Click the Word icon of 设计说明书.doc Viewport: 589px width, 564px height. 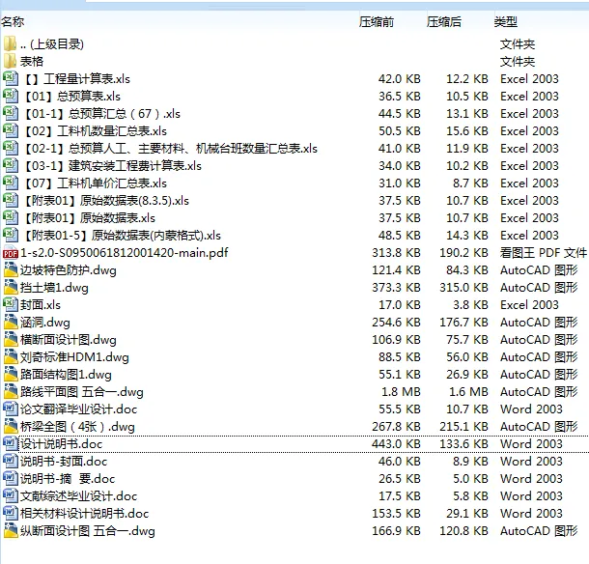point(11,443)
